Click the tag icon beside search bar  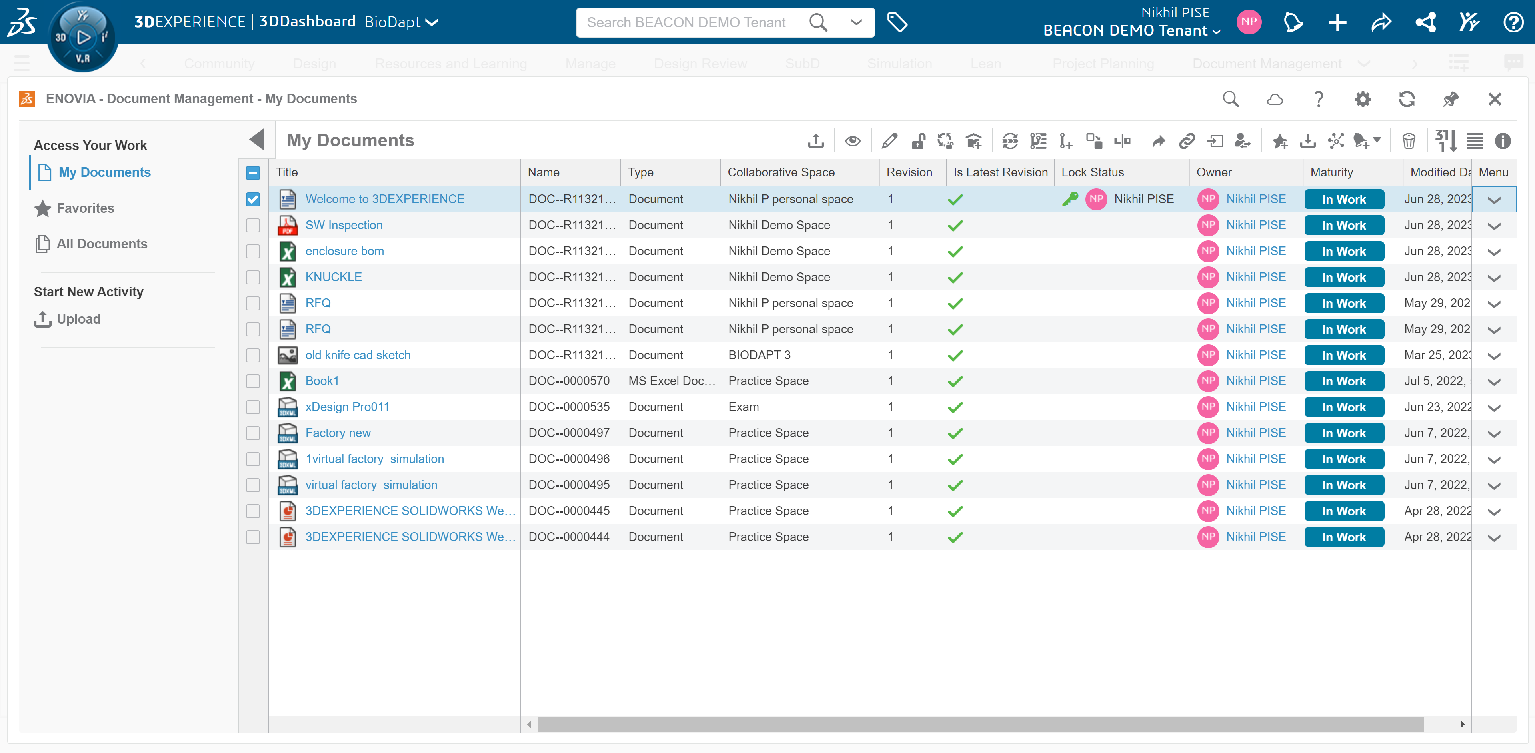897,23
